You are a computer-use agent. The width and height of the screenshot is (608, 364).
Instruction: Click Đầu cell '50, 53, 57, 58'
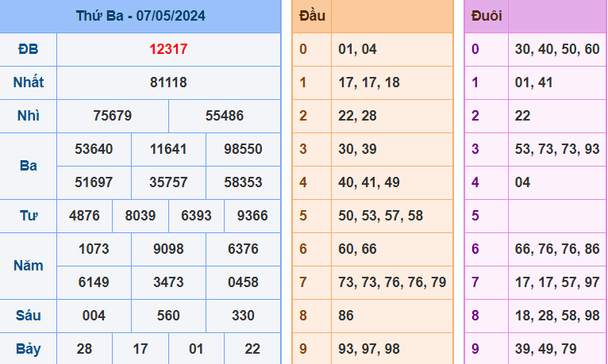(x=381, y=216)
